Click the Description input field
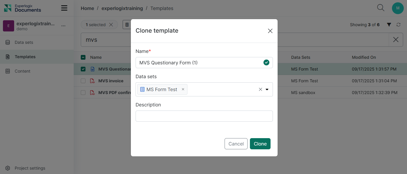Image resolution: width=407 pixels, height=174 pixels. point(204,116)
